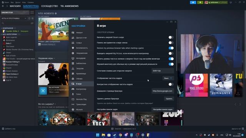This screenshot has width=246, height=138.
Task: Collapse the Избранное category
Action: 2,28
